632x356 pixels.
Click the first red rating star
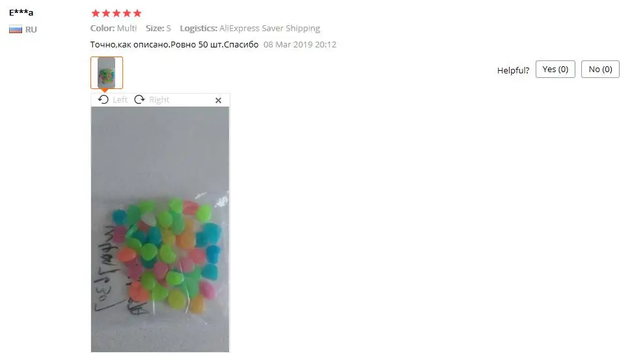point(96,13)
